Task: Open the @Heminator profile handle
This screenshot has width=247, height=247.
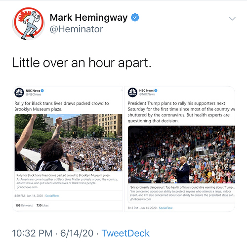Action: (77, 29)
